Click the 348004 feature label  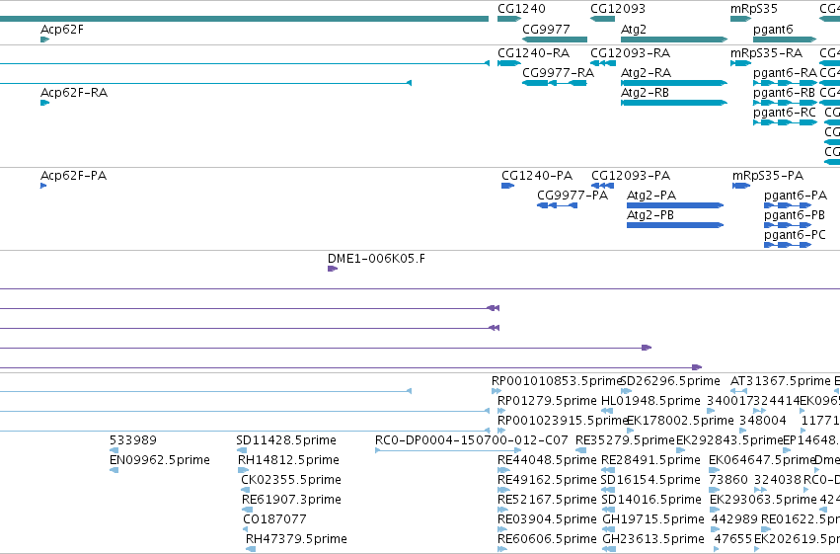(x=763, y=420)
